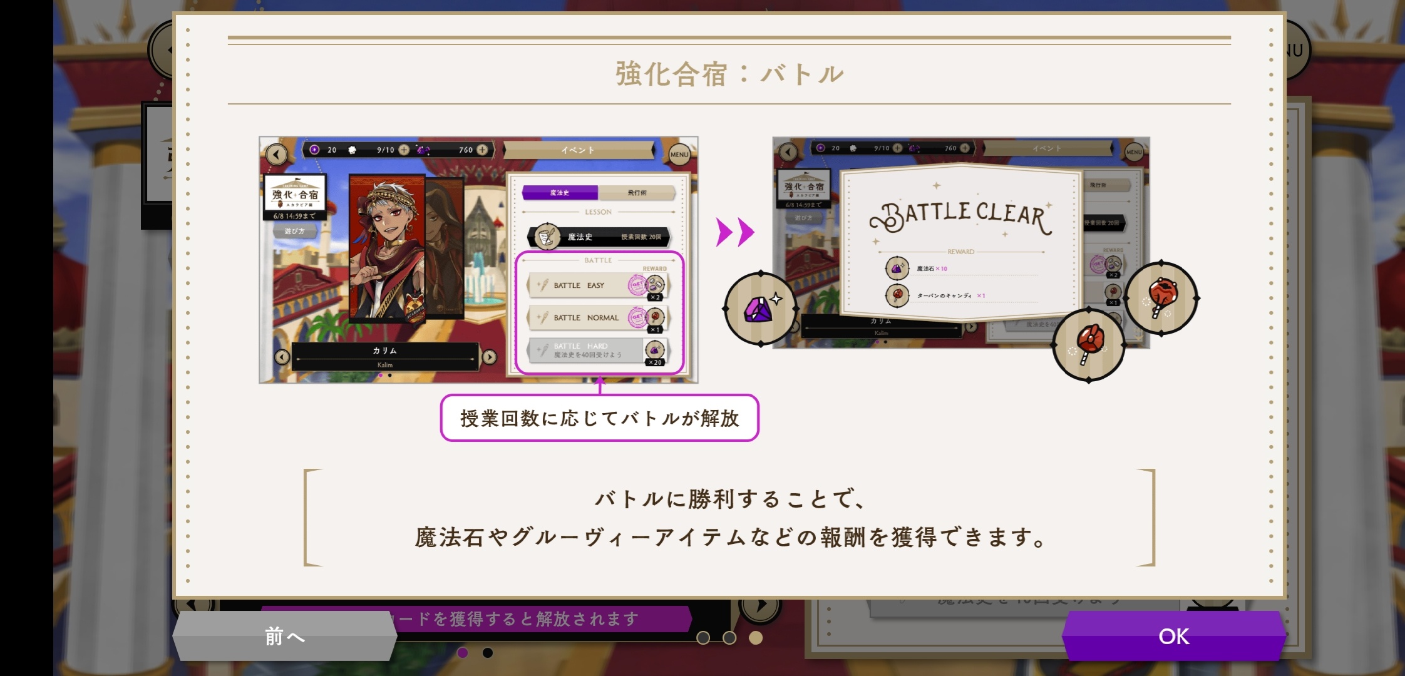The height and width of the screenshot is (676, 1405).
Task: Click the left arrow beside the カリム name bar
Action: click(x=282, y=357)
